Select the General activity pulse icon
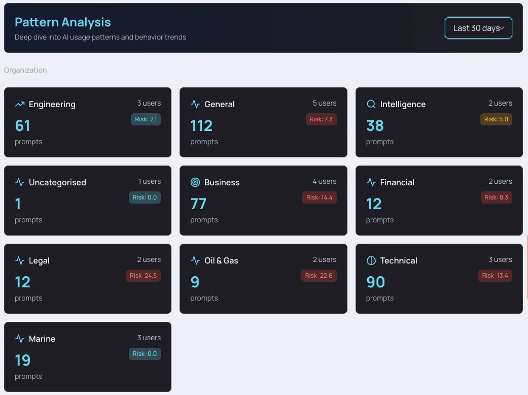 pyautogui.click(x=196, y=104)
